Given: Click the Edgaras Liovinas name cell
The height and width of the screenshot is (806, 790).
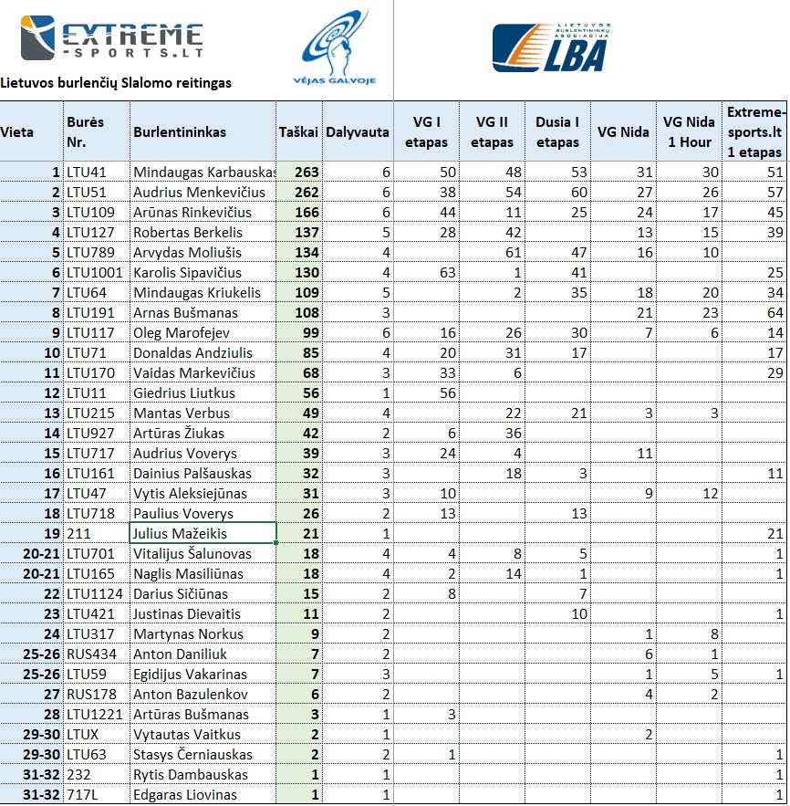Looking at the screenshot, I should point(203,795).
